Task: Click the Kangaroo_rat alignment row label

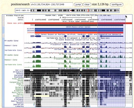Action: (x=16, y=82)
